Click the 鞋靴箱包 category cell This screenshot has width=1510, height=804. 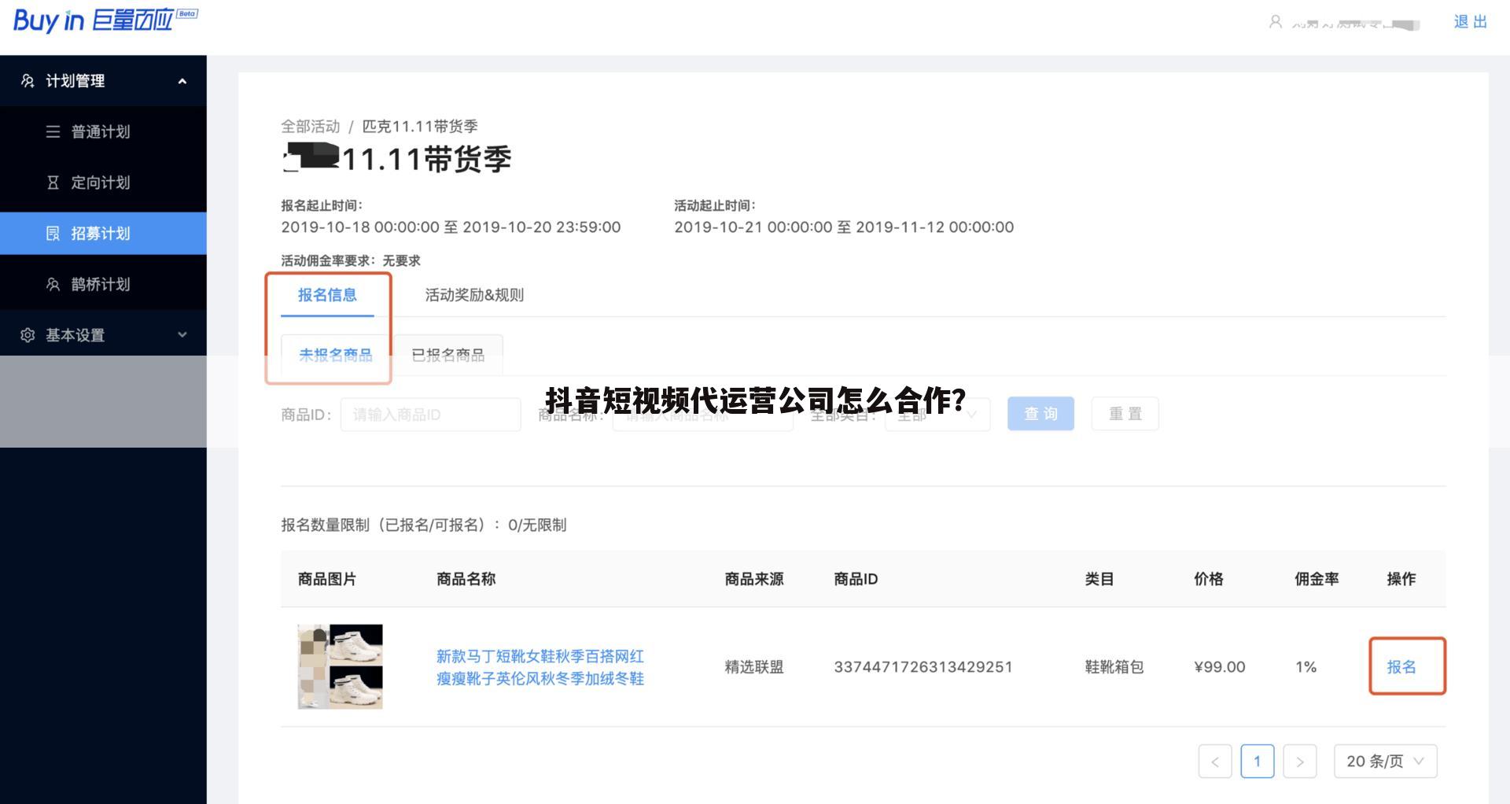click(1114, 667)
